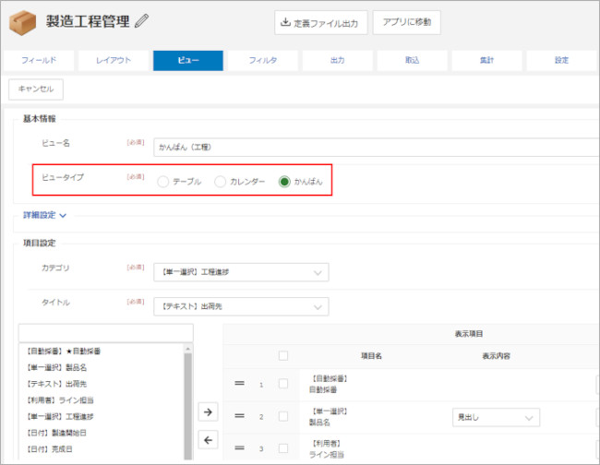Grab the drag handle of row 1
The width and height of the screenshot is (600, 465).
click(x=240, y=383)
